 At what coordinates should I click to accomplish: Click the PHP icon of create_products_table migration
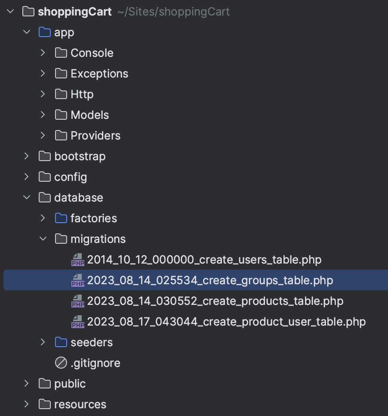pos(78,301)
